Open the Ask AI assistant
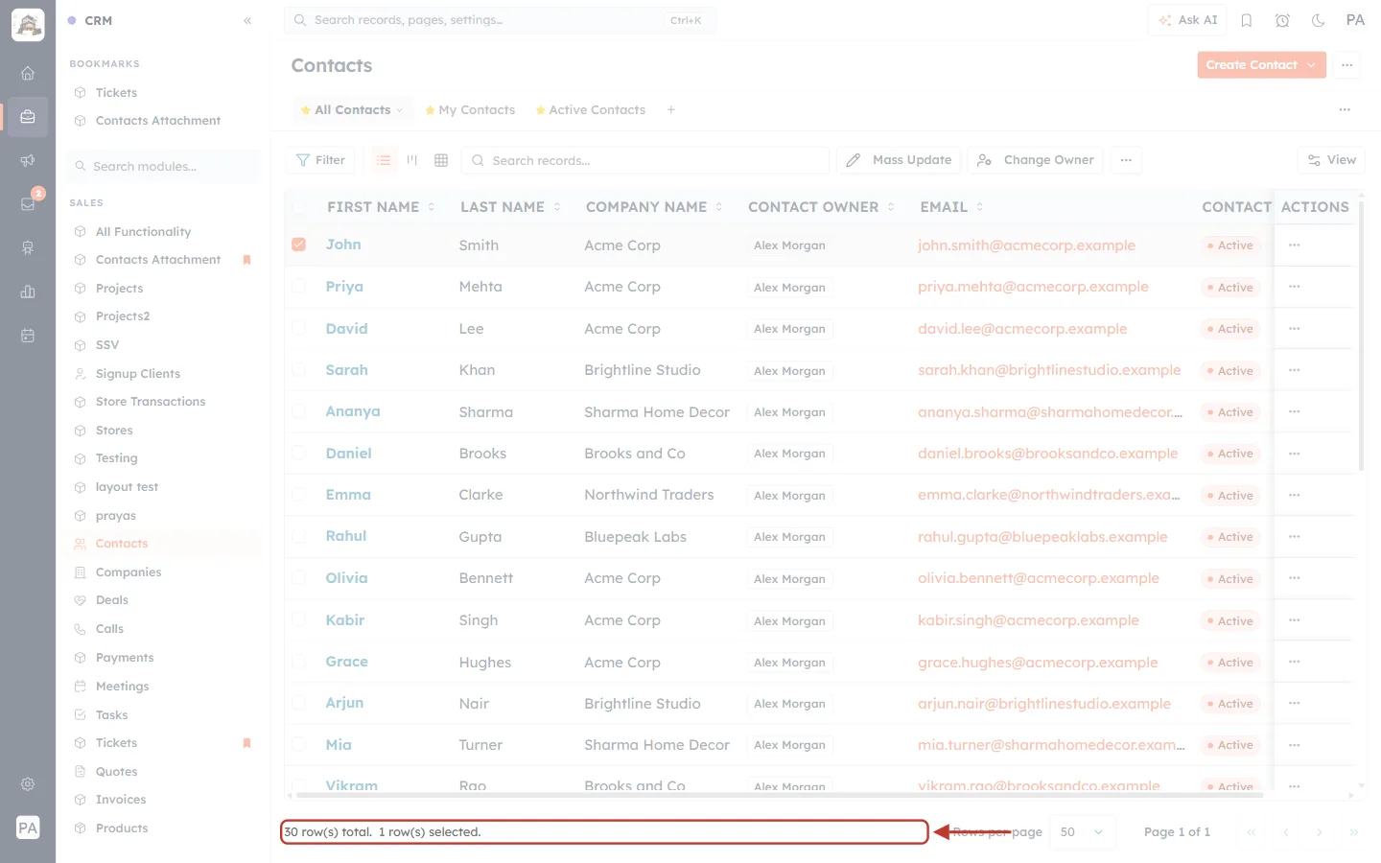1381x863 pixels. pos(1187,20)
